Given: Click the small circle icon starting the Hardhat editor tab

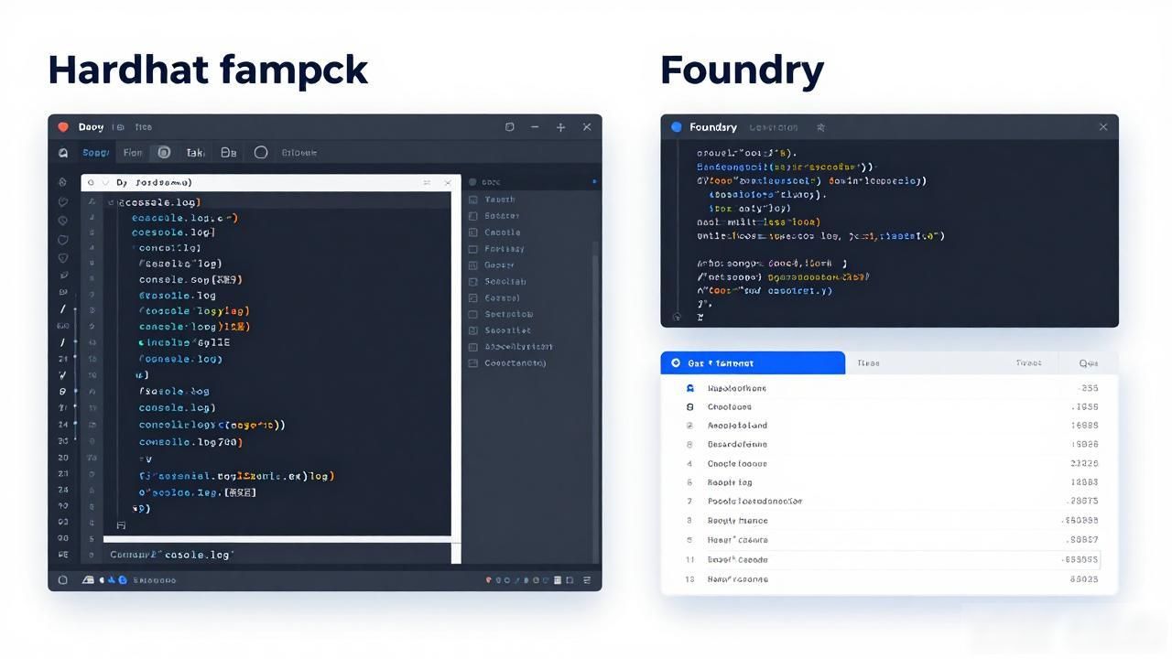Looking at the screenshot, I should coord(91,183).
